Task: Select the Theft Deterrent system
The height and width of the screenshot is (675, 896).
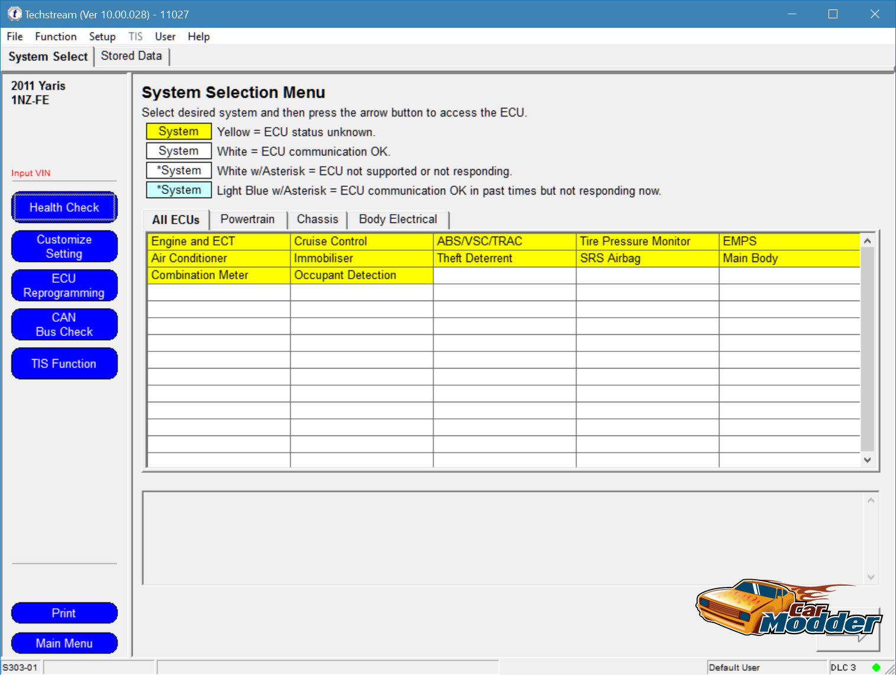Action: (x=504, y=259)
